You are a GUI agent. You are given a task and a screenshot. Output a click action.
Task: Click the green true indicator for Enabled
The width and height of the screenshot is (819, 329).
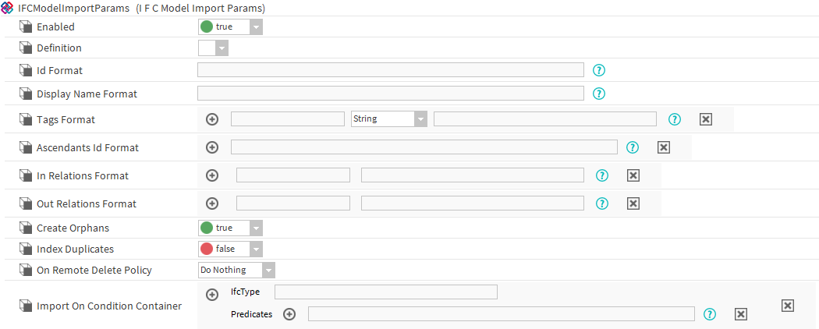point(207,27)
